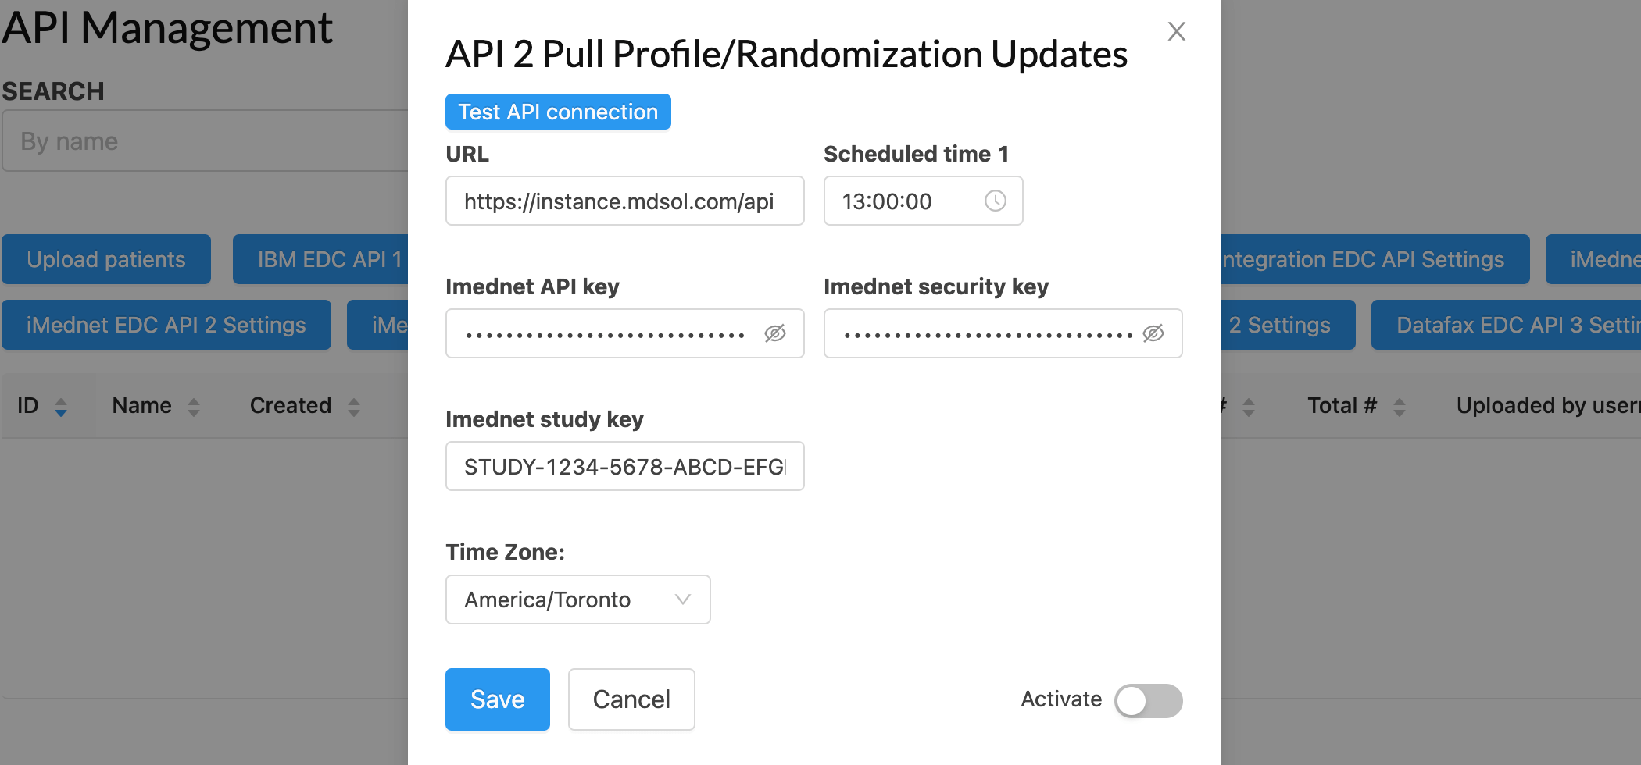Cancel the API settings dialog
The width and height of the screenshot is (1641, 765).
pyautogui.click(x=631, y=699)
